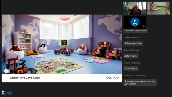Image resolution: width=172 pixels, height=97 pixels.
Task: Click the muted microphone icon on Д tile
Action: (144, 26)
